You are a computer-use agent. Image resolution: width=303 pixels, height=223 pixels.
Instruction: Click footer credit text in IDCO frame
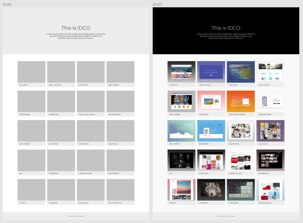(x=226, y=216)
